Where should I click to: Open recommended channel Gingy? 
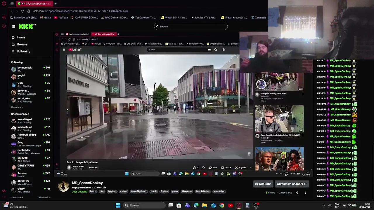[x=30, y=190]
